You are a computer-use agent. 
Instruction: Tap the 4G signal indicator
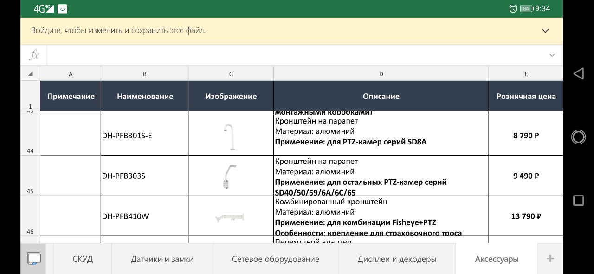44,8
